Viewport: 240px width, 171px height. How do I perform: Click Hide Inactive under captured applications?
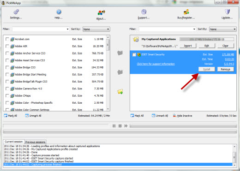pos(182,116)
